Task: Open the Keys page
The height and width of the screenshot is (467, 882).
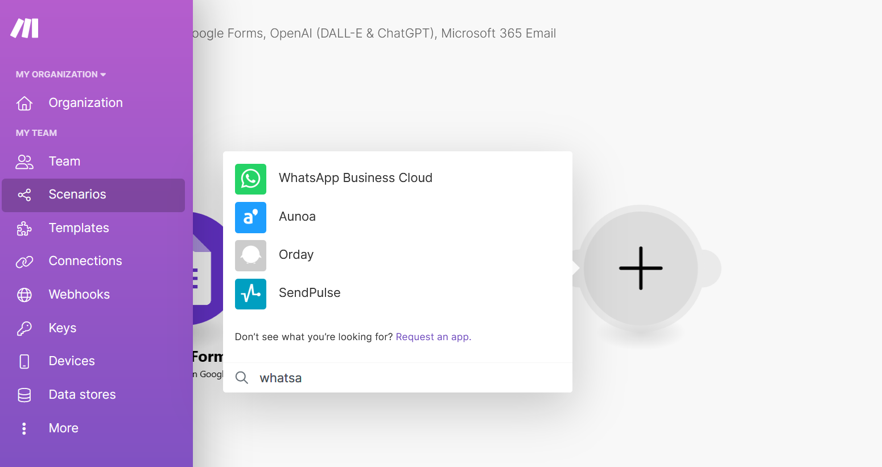Action: point(63,328)
